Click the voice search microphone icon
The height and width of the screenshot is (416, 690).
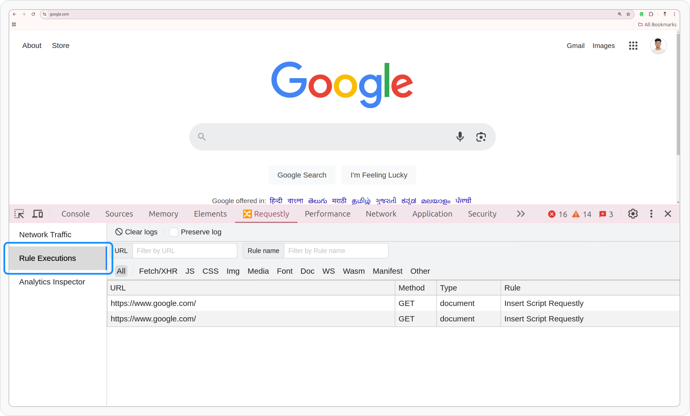click(460, 137)
